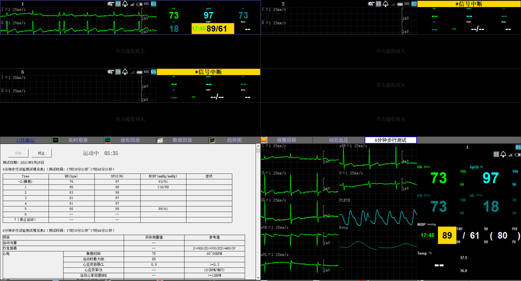This screenshot has height=281, width=521.
Task: Click the triple-chevron arrows icon for bed 1
Action: pos(147,4)
